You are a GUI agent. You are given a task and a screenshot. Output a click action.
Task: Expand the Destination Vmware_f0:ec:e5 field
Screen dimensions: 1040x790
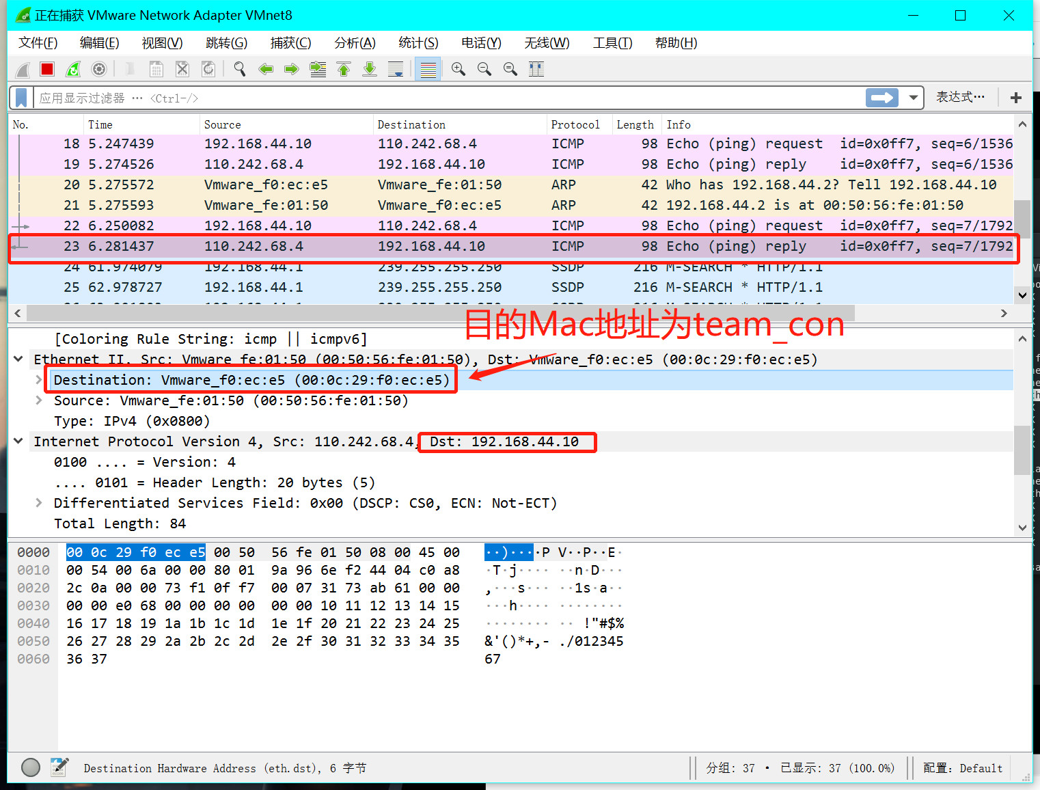click(x=38, y=380)
